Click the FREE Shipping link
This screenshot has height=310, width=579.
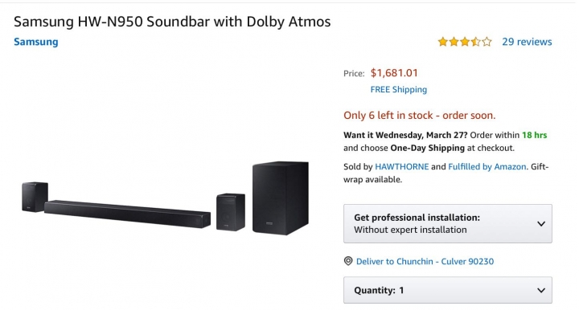(398, 90)
